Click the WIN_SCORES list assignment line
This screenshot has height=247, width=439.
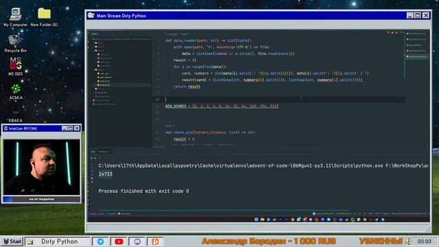click(222, 106)
